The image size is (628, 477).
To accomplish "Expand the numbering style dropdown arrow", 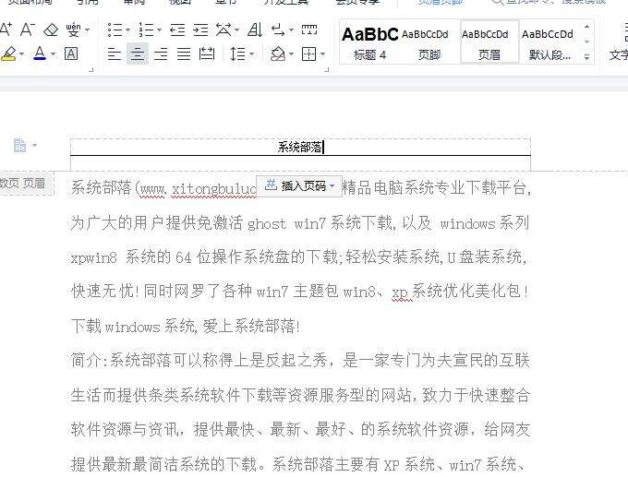I will point(159,30).
